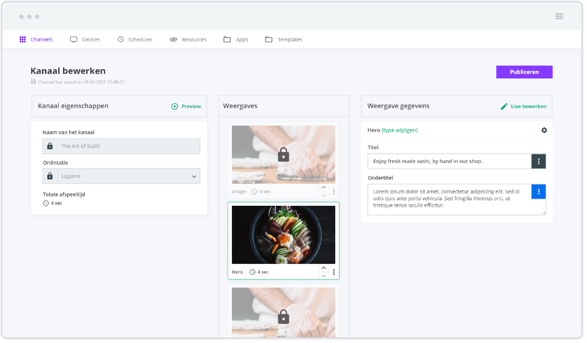Image resolution: width=587 pixels, height=343 pixels.
Task: Expand the Oriëntatie dropdown
Action: pos(193,176)
